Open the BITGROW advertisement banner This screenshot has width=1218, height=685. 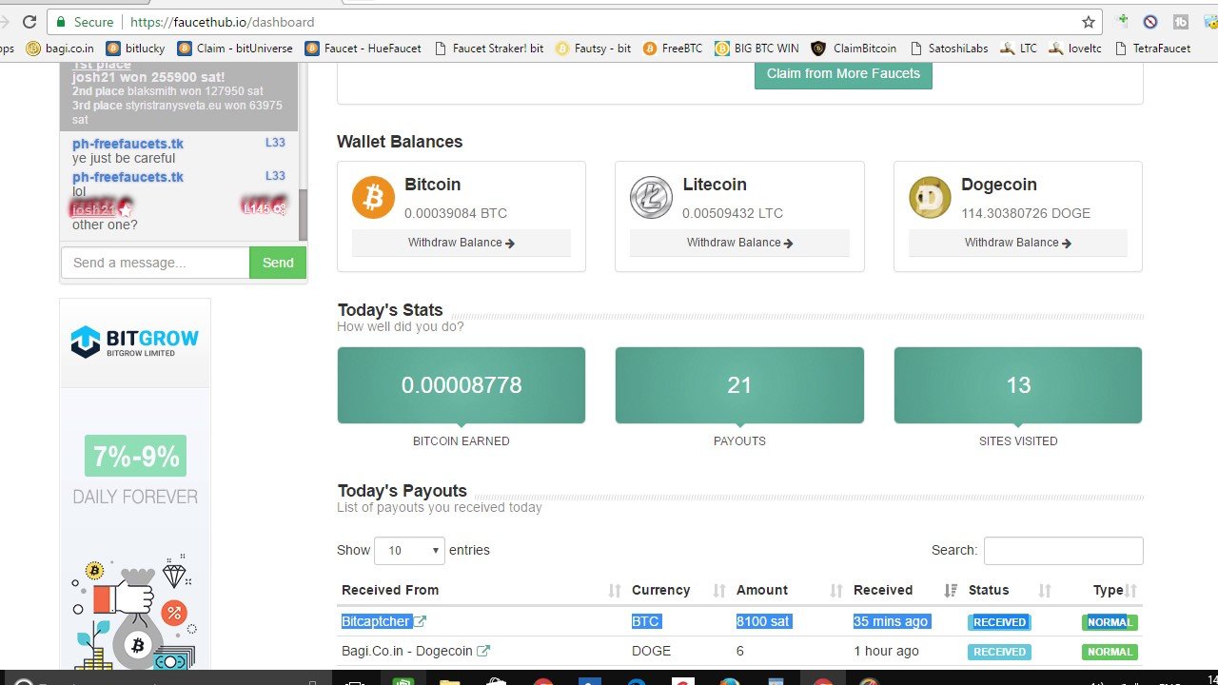pos(135,342)
